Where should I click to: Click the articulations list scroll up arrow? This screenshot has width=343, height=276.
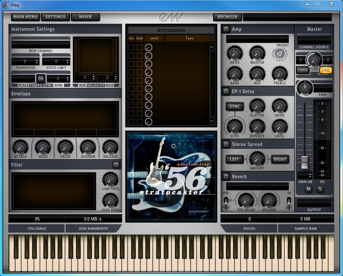coord(211,46)
